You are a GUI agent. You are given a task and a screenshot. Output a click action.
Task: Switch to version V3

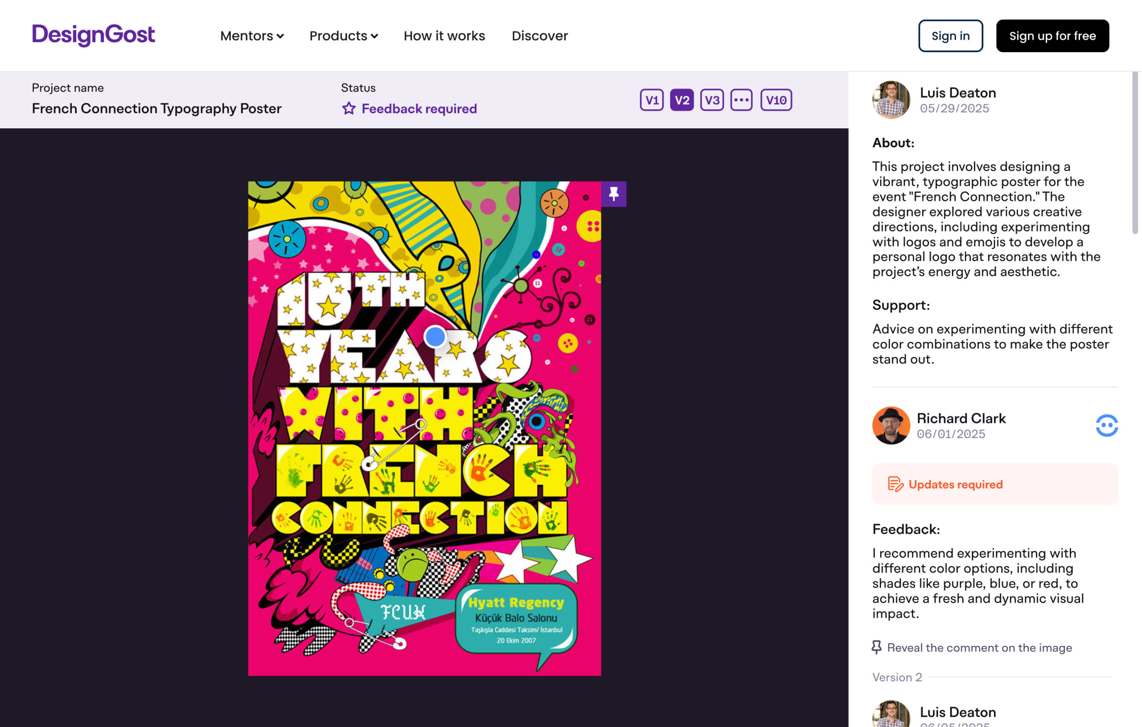pyautogui.click(x=712, y=100)
